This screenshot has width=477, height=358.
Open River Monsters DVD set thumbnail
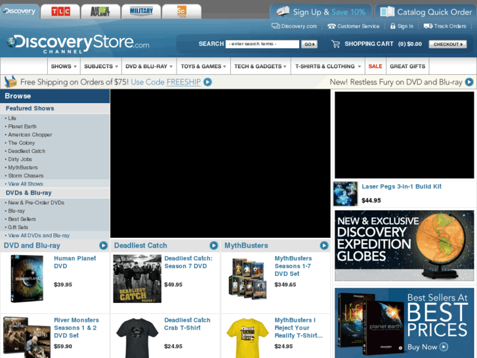(x=27, y=337)
